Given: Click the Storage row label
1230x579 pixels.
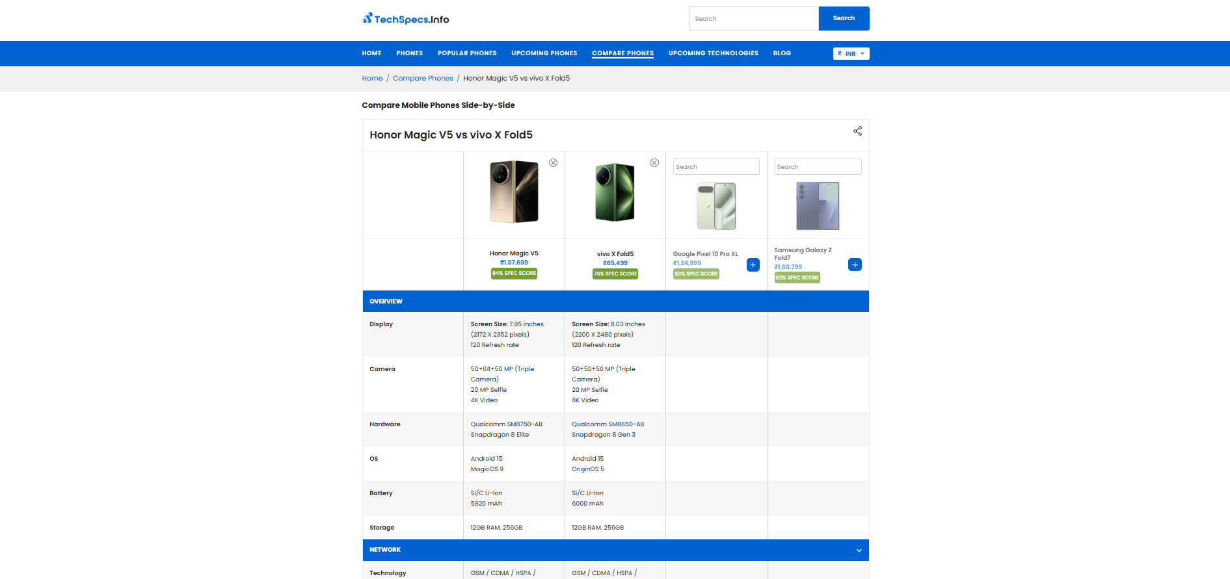Looking at the screenshot, I should pyautogui.click(x=382, y=528).
